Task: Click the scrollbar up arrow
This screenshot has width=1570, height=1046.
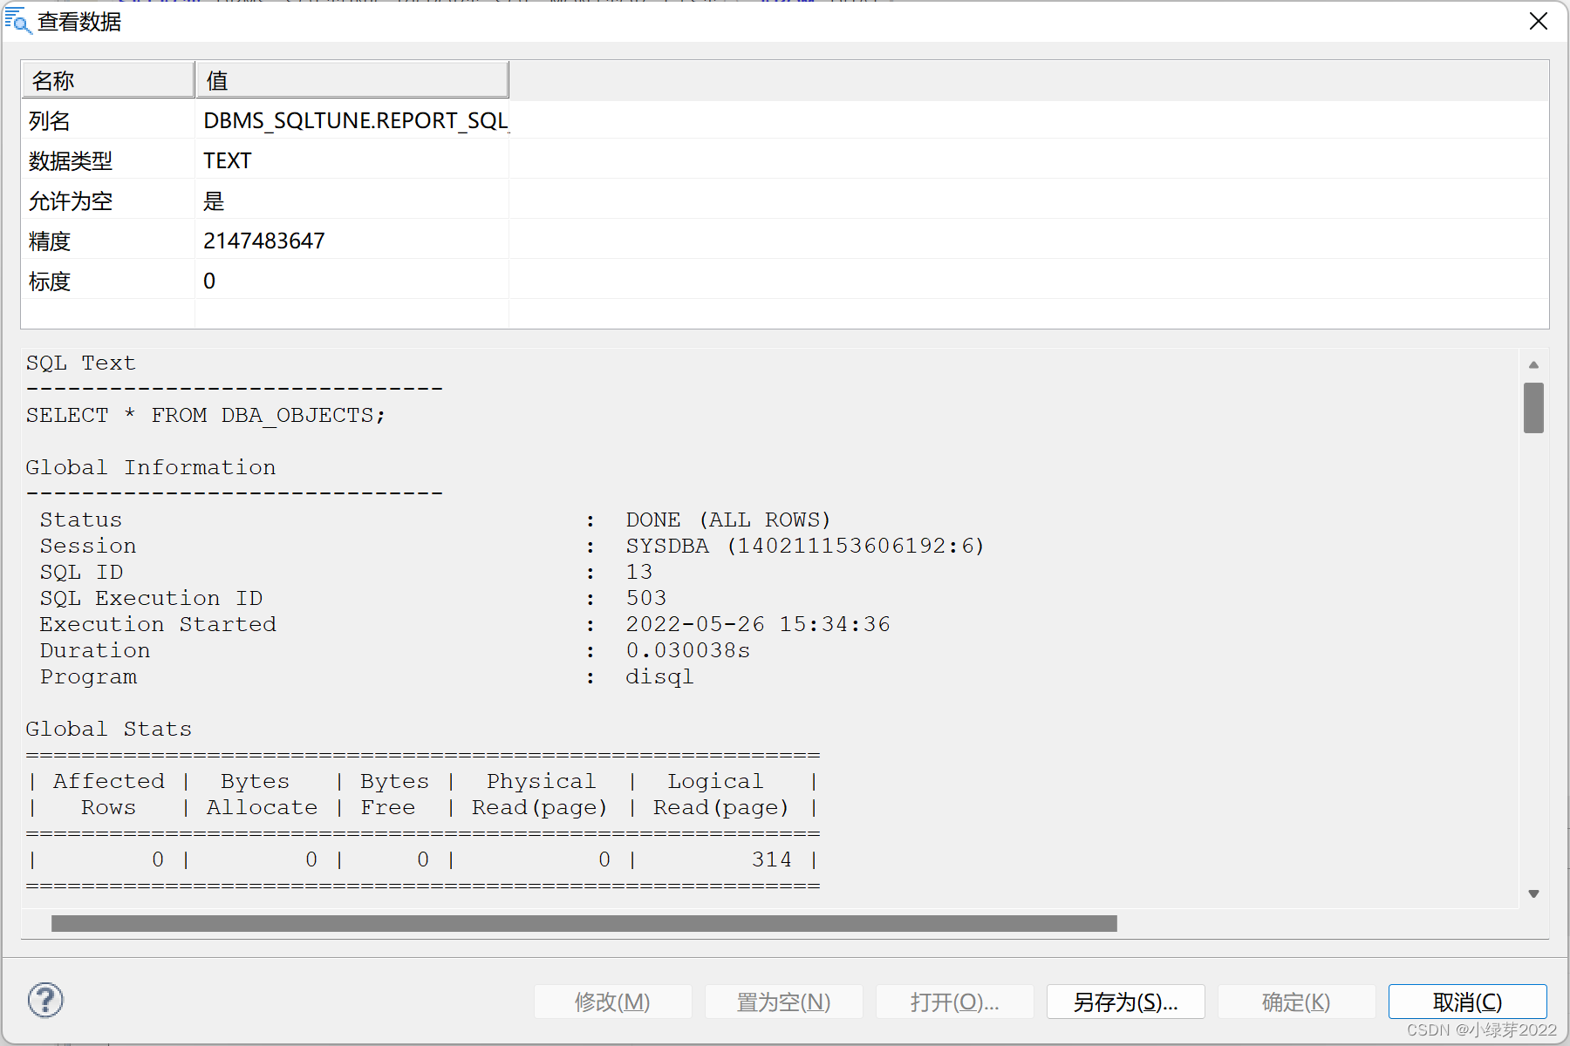Action: point(1533,364)
